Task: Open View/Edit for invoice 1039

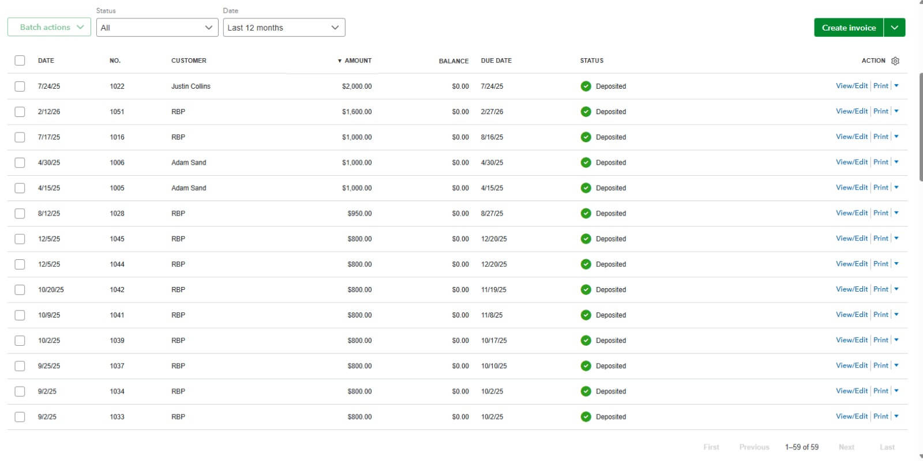Action: (x=851, y=340)
